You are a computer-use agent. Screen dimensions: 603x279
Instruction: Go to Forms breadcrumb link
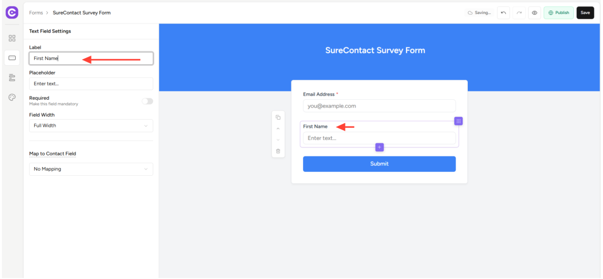pyautogui.click(x=36, y=13)
